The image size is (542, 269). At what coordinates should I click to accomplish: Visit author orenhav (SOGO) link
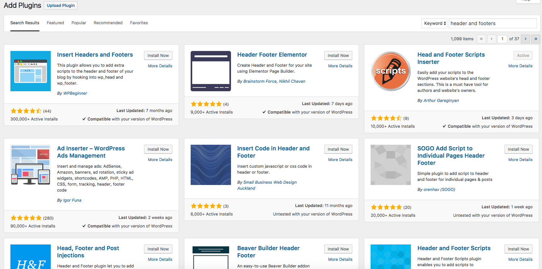439,189
